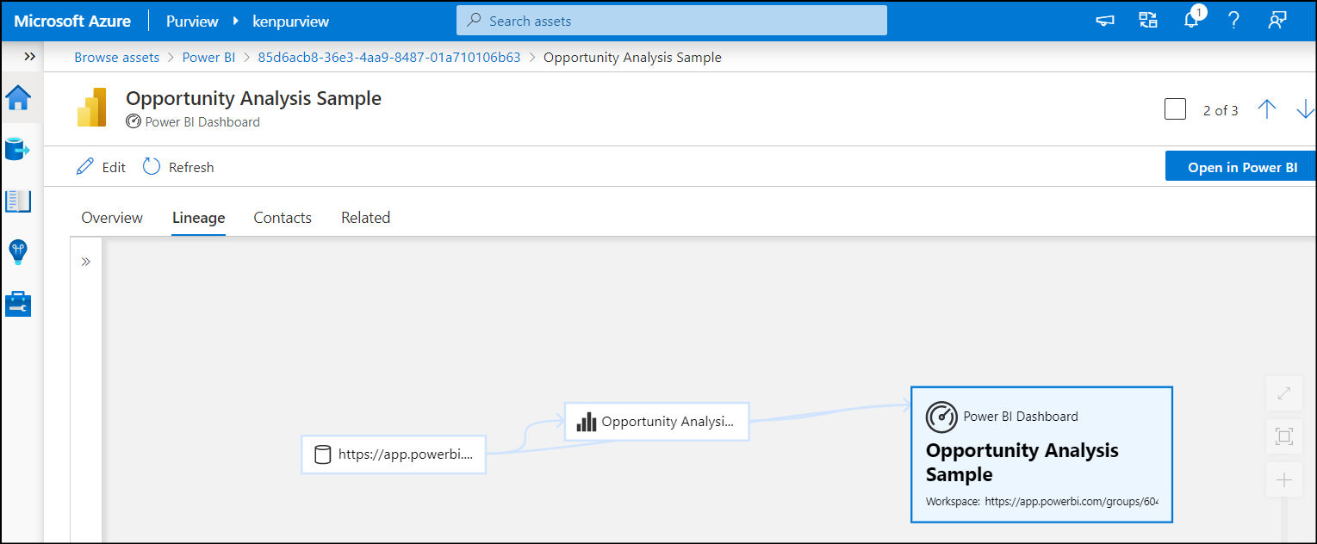The height and width of the screenshot is (544, 1317).
Task: Click the lineage zoom in plus control
Action: [x=1283, y=480]
